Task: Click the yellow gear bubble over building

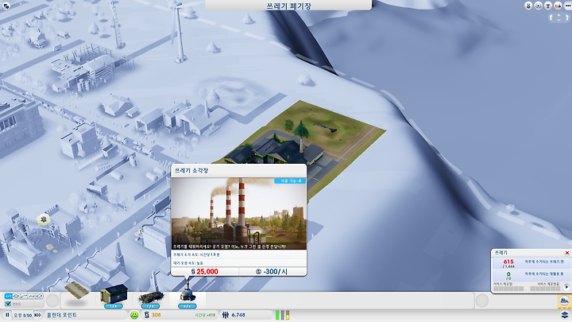Action: tap(44, 219)
